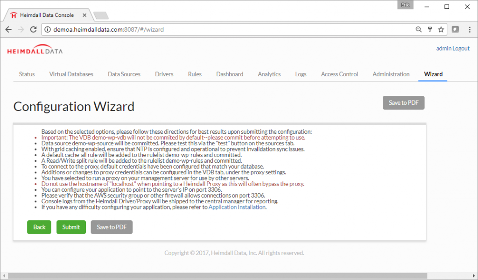The height and width of the screenshot is (280, 478).
Task: Click the Heimdall Data logo
Action: point(35,49)
